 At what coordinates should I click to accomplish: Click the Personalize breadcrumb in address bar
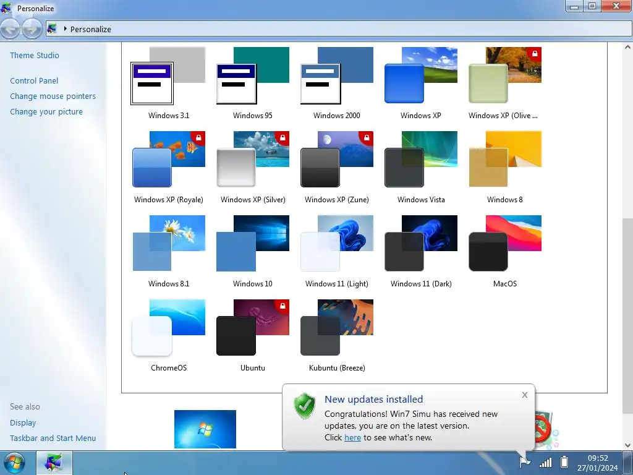point(90,29)
